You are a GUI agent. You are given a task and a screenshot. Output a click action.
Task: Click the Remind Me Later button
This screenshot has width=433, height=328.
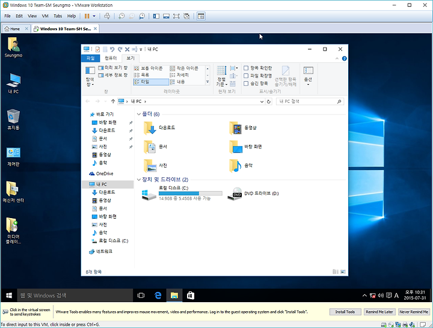pyautogui.click(x=379, y=312)
